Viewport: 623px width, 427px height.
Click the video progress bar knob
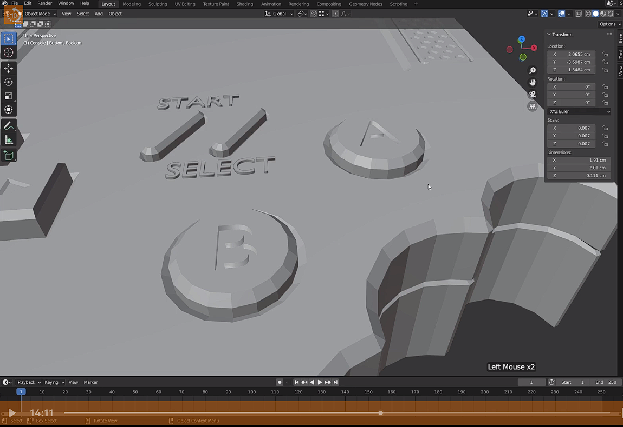pyautogui.click(x=381, y=413)
